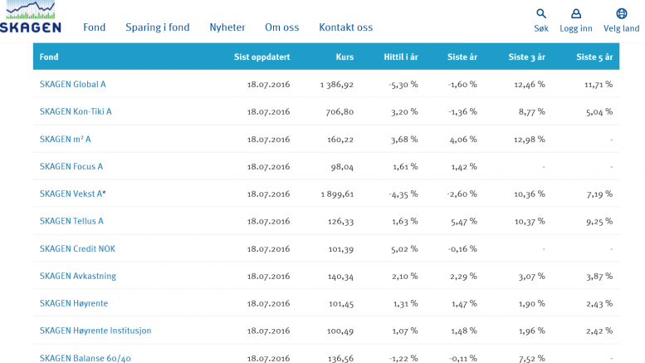Image resolution: width=645 pixels, height=363 pixels.
Task: Select Kurs value 101,45
Action: click(x=341, y=303)
